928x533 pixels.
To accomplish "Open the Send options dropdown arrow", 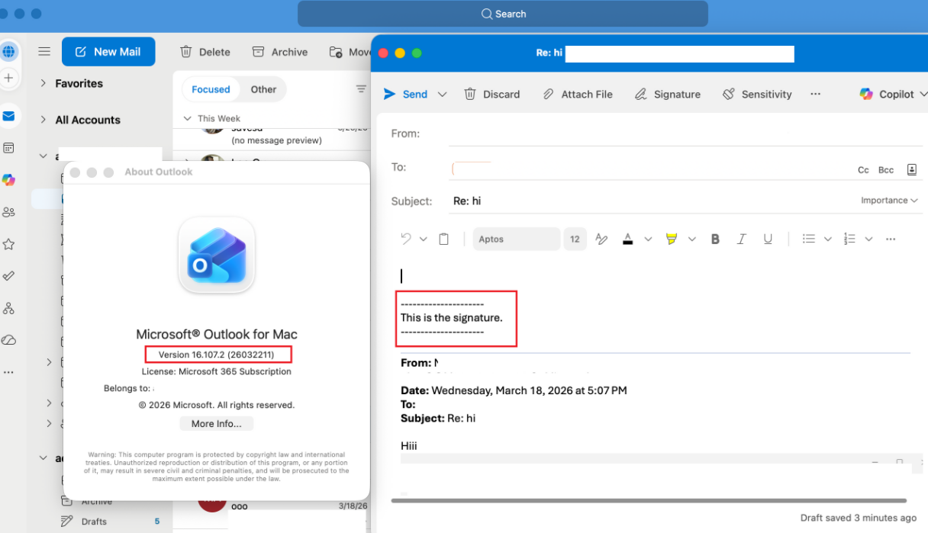I will tap(442, 94).
